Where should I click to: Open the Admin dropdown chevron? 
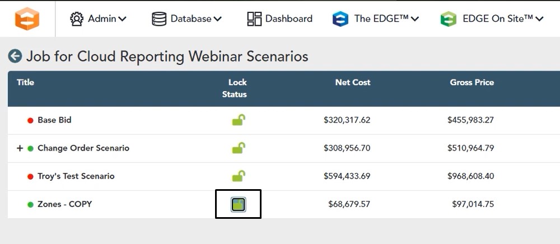pos(122,19)
